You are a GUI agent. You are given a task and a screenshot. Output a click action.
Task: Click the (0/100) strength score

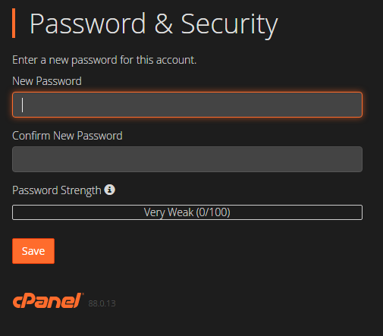click(213, 212)
